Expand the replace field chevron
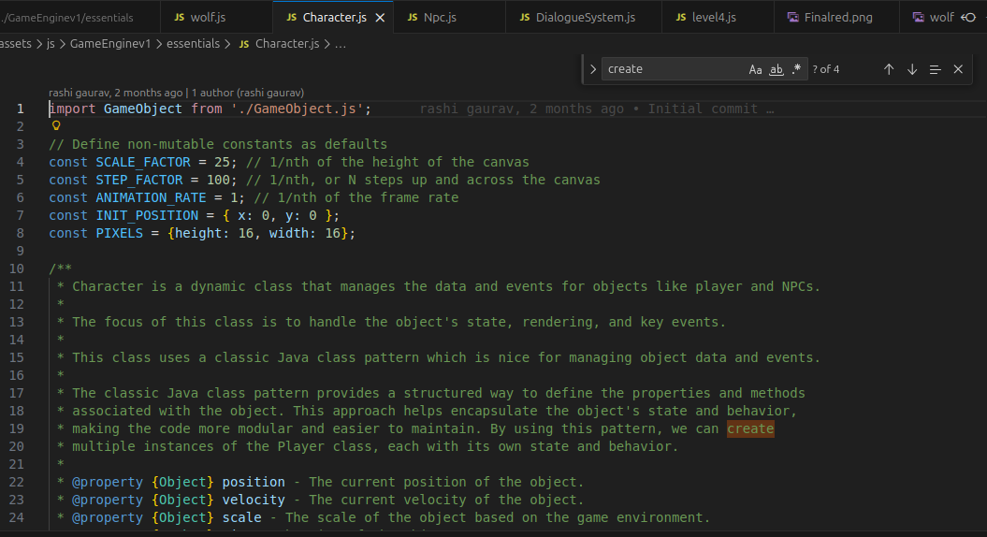 coord(593,69)
